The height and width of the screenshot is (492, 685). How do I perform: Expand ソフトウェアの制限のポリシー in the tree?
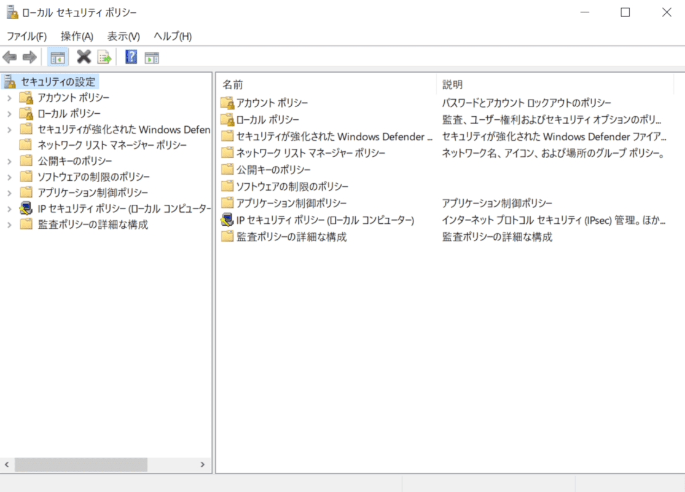tap(9, 177)
